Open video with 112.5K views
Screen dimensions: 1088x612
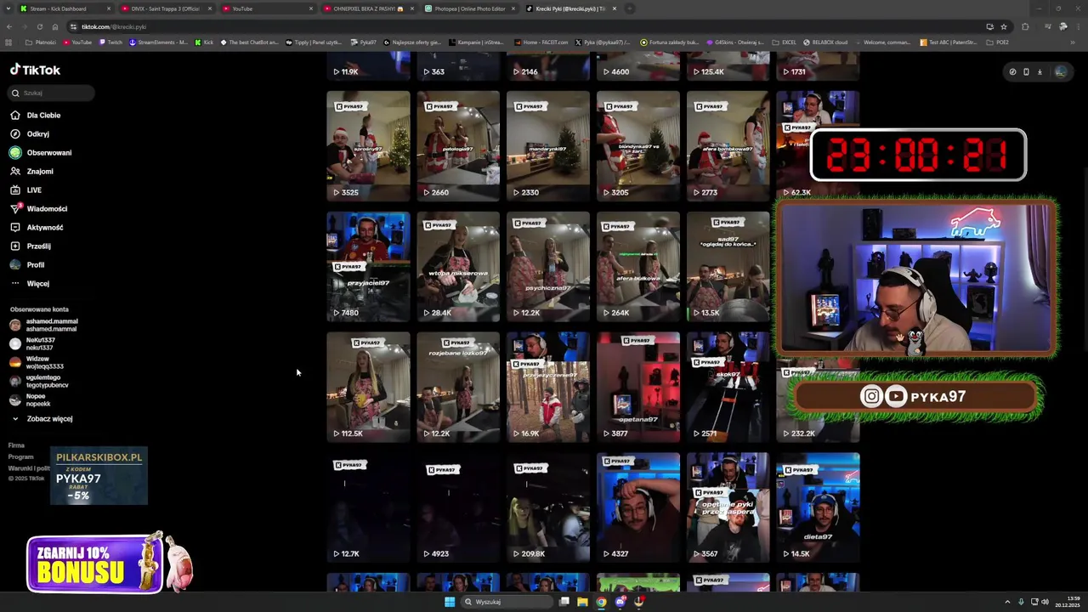tap(368, 387)
